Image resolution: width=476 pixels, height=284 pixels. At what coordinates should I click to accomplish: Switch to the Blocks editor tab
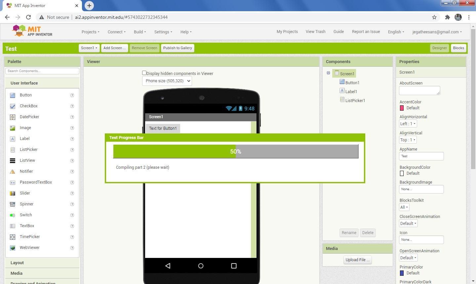tap(458, 48)
